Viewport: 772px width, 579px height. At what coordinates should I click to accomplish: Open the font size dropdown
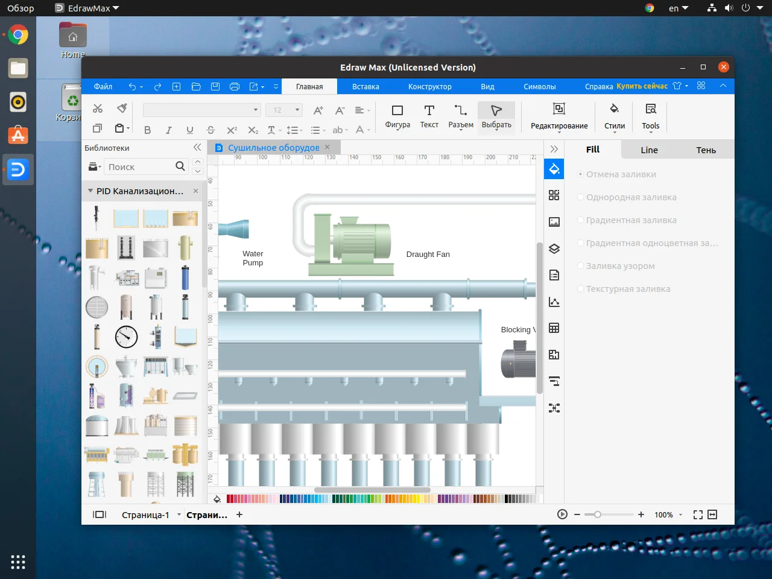coord(297,110)
